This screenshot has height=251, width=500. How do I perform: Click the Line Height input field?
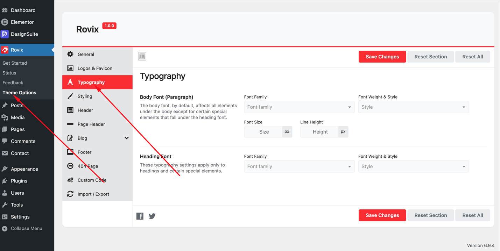[319, 132]
